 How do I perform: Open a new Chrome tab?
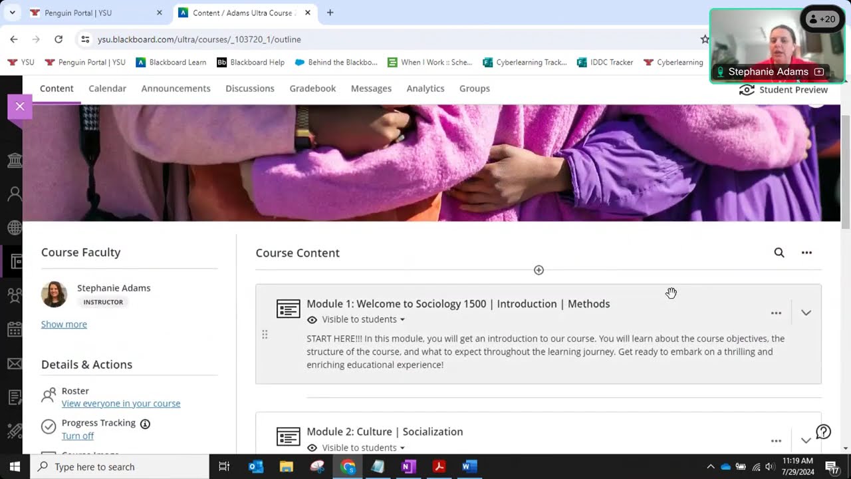330,13
